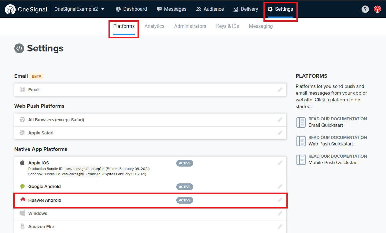Open the Dashboard menu
386x233 pixels.
(131, 9)
